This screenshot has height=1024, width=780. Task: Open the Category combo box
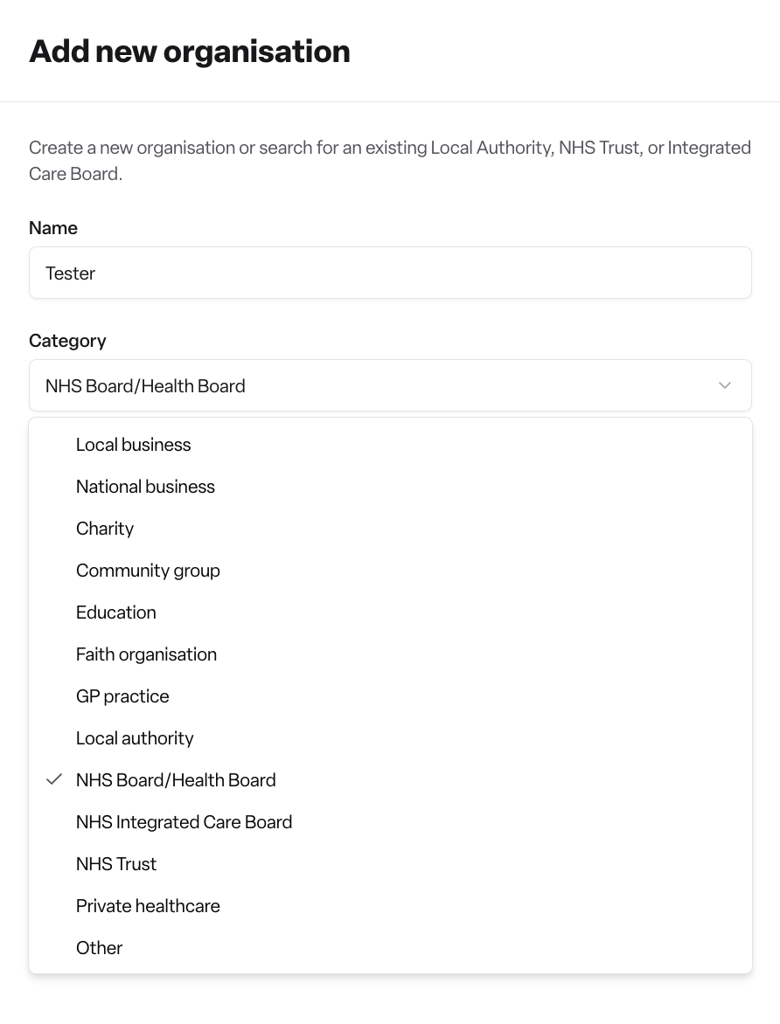click(x=390, y=385)
